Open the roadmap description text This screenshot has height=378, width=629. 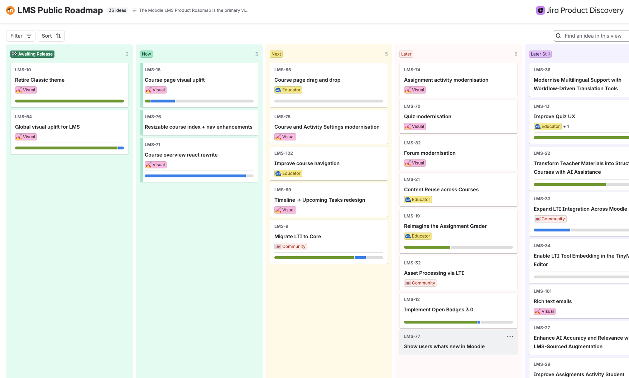[194, 10]
